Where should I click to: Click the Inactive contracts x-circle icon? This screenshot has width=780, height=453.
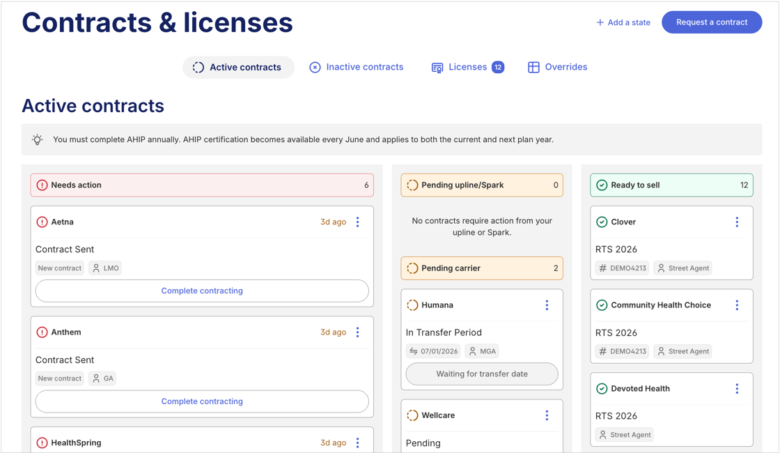[315, 67]
